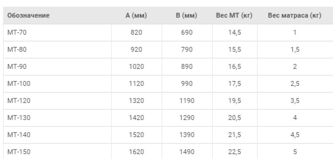Viewport: 333px width, 159px height.
Task: Select the МТ-120 row label
Action: pos(19,101)
